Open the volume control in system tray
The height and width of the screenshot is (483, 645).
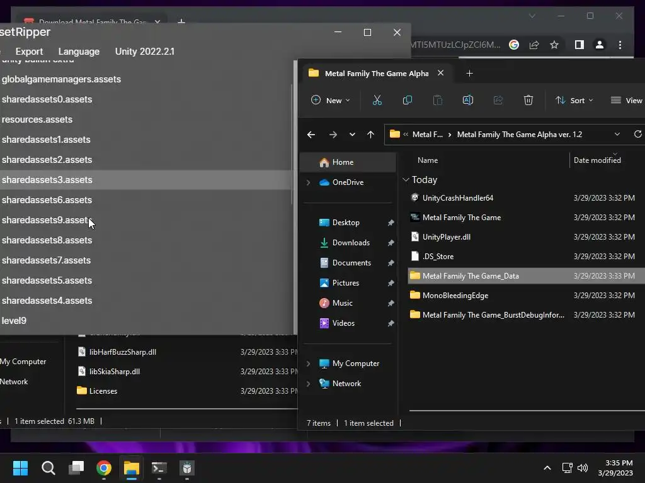[x=583, y=468]
